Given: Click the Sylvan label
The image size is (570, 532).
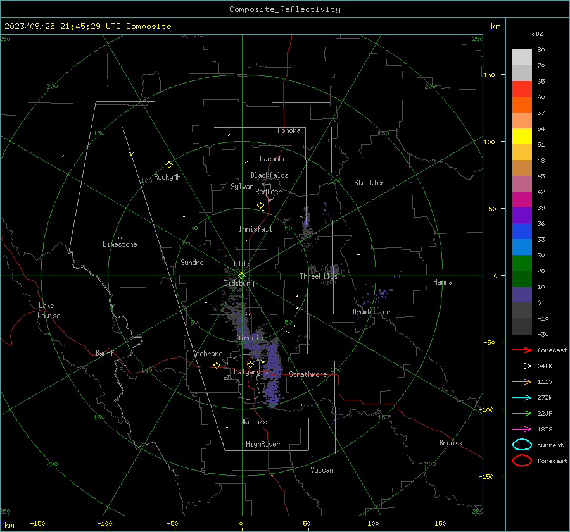Looking at the screenshot, I should [242, 187].
